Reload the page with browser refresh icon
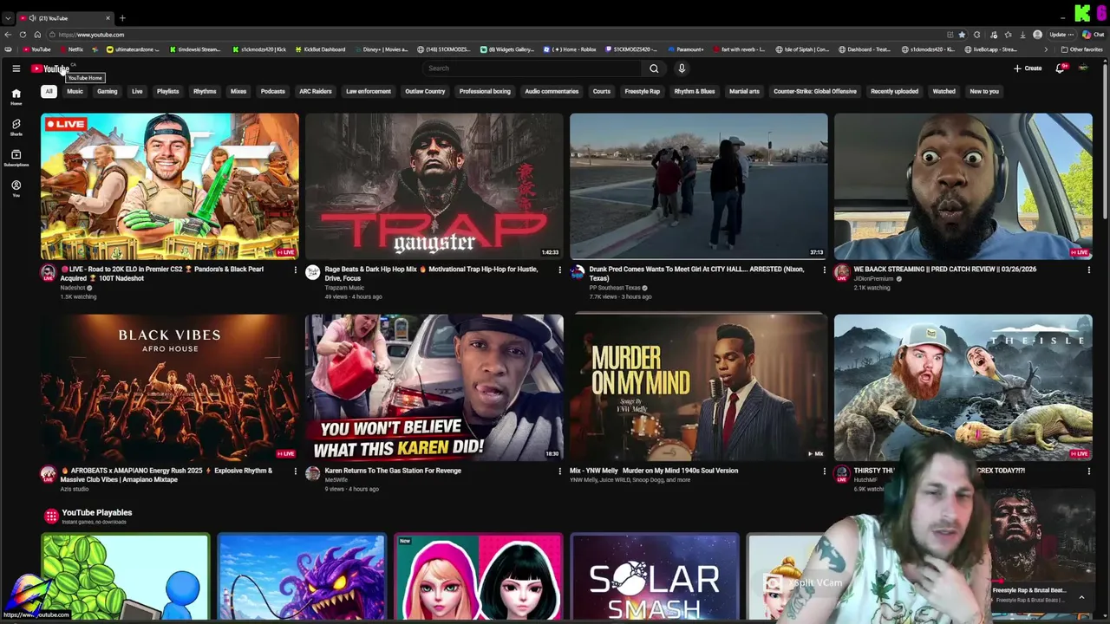Image resolution: width=1110 pixels, height=624 pixels. [23, 35]
